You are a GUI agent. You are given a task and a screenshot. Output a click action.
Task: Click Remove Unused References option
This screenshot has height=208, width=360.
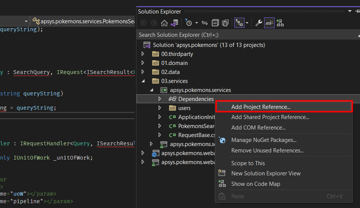[x=267, y=151]
